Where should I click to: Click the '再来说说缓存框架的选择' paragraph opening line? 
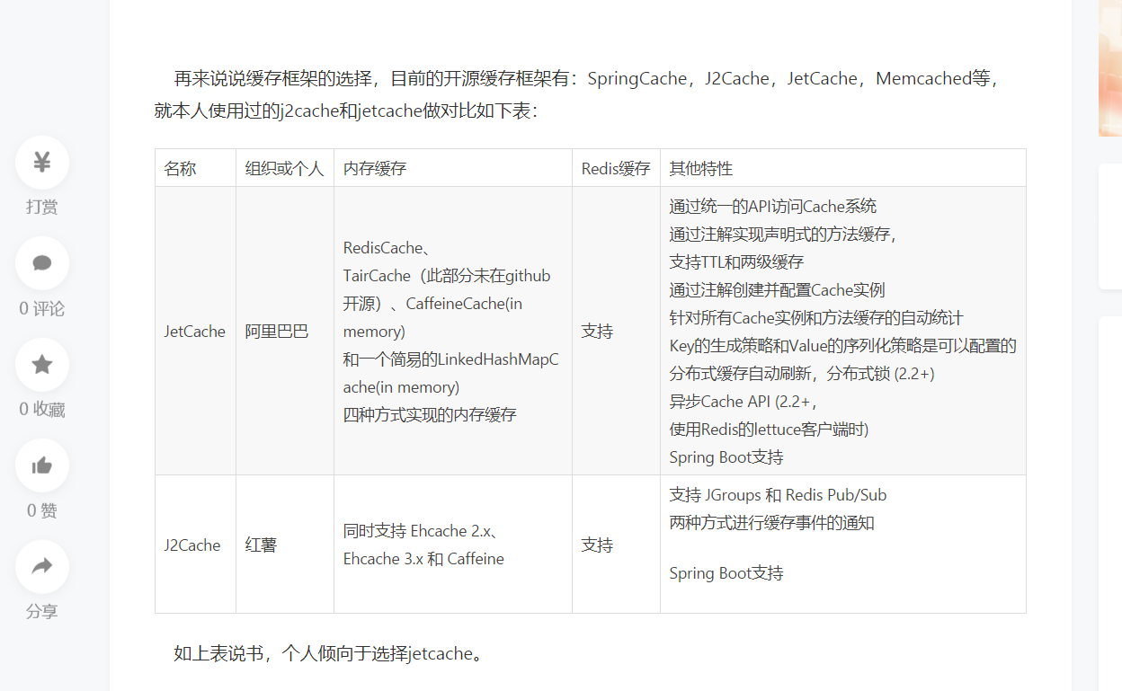[x=585, y=79]
